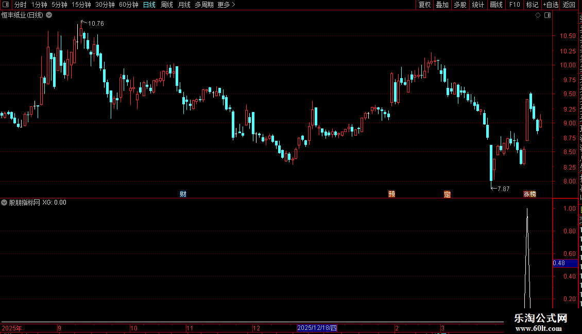Image resolution: width=582 pixels, height=334 pixels.
Task: Click the 定 event marker icon
Action: [x=447, y=194]
